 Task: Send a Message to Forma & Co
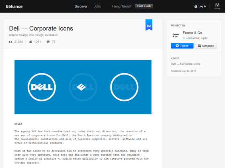click(x=206, y=46)
